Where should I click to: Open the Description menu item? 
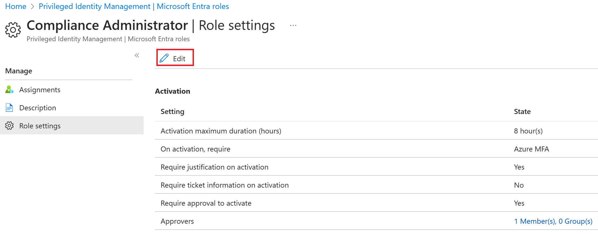coord(38,108)
